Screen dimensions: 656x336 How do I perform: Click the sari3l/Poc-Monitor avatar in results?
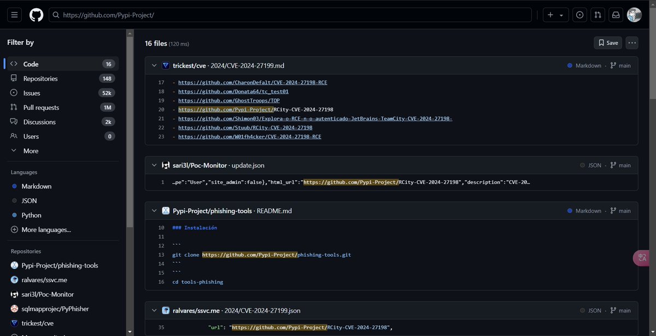(166, 165)
